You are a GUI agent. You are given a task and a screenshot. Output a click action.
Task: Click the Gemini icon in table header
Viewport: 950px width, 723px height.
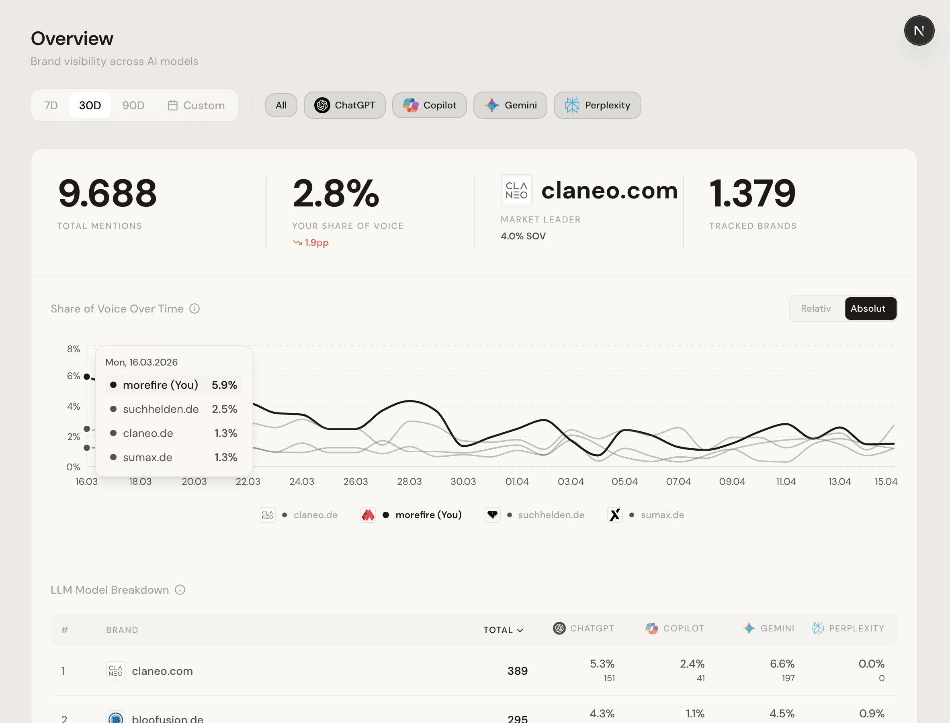(x=749, y=628)
